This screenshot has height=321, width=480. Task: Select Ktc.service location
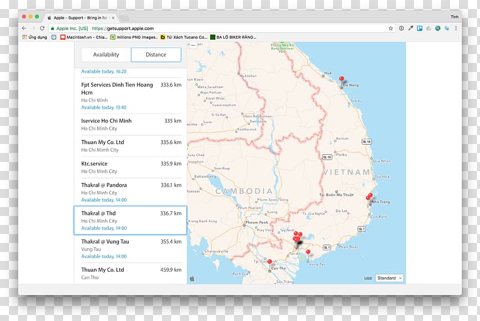131,167
